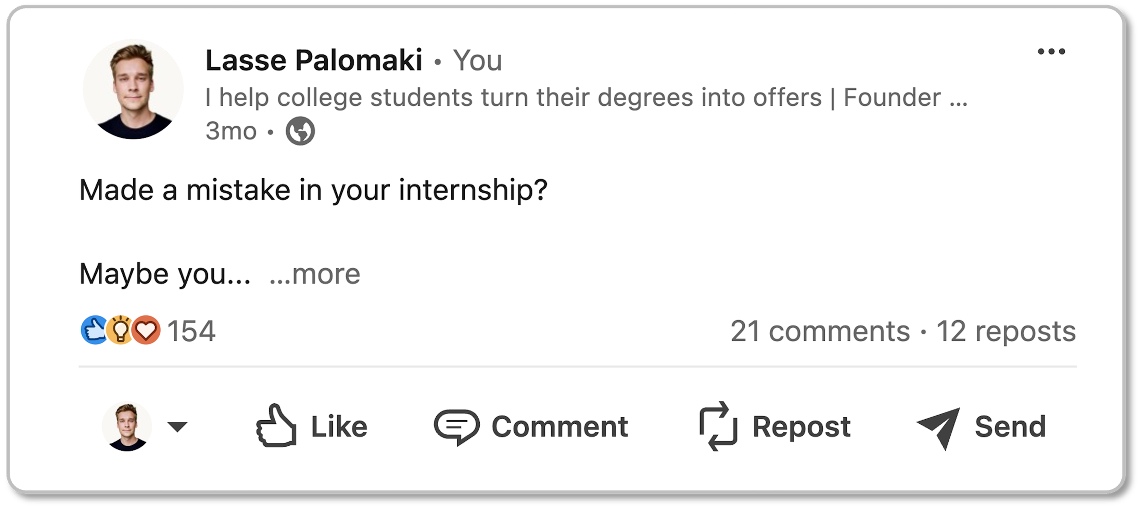Click the Like button label
The image size is (1141, 509).
339,427
